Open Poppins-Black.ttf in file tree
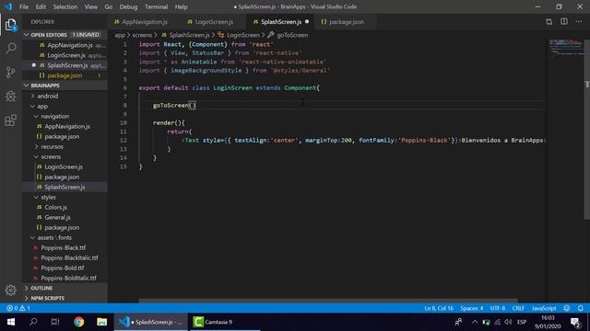The image size is (590, 331). click(63, 247)
